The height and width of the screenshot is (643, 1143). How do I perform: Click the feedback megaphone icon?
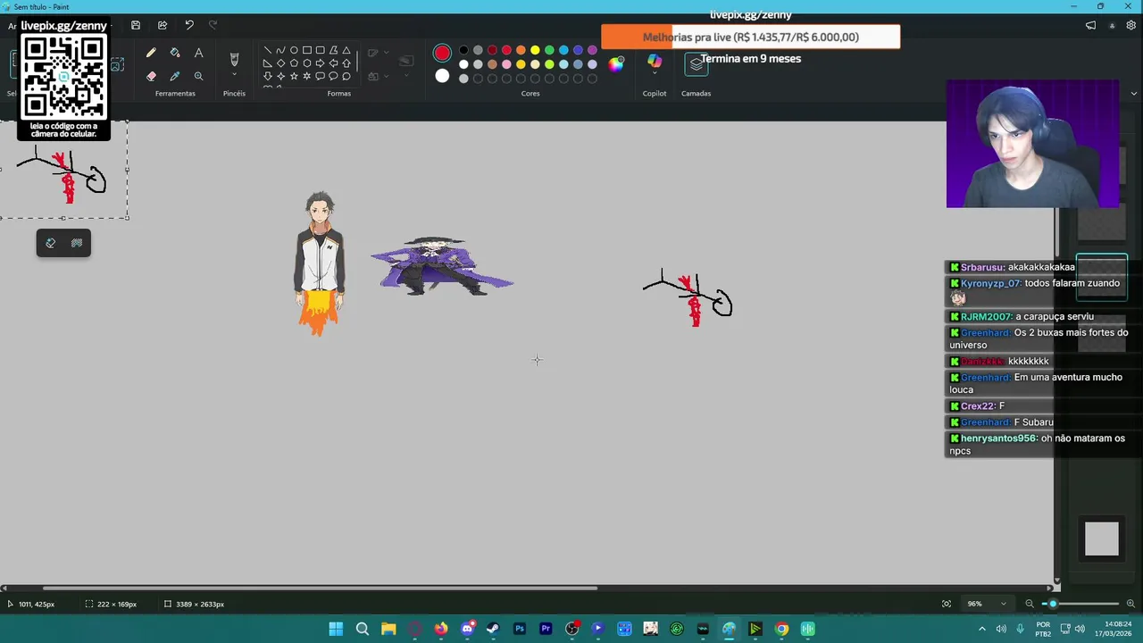tap(1090, 26)
